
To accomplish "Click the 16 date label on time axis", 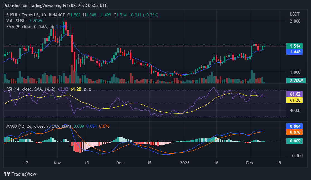I will point(216,163).
